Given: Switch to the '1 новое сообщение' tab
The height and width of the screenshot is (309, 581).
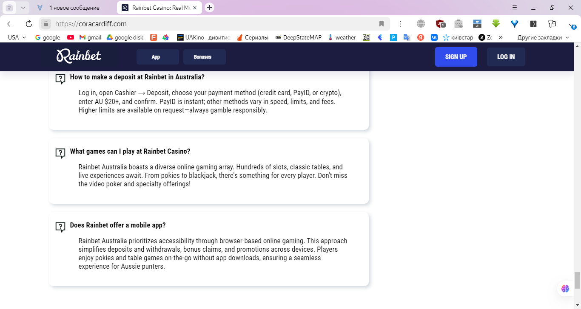Looking at the screenshot, I should tap(74, 8).
